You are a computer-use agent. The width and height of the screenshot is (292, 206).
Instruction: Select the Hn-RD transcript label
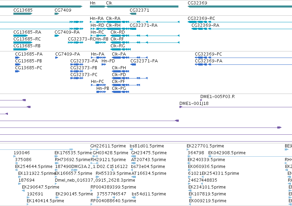[x=97, y=25]
